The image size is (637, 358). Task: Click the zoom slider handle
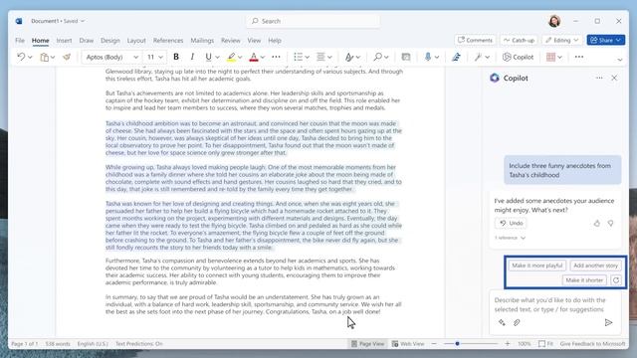click(458, 344)
